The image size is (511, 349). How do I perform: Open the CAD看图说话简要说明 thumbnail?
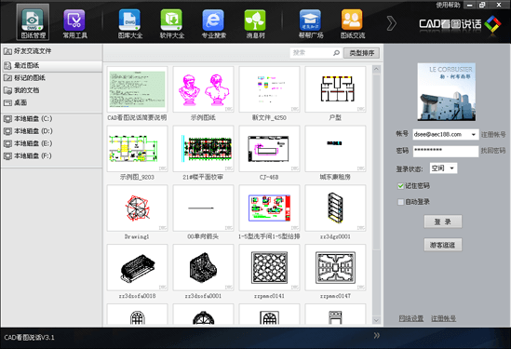[x=137, y=89]
